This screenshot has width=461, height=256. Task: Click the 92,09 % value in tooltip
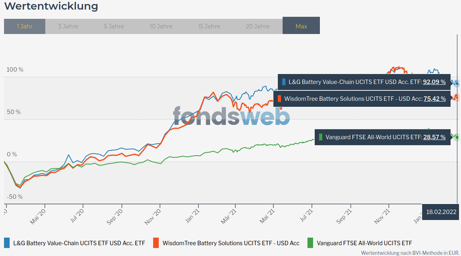point(434,82)
